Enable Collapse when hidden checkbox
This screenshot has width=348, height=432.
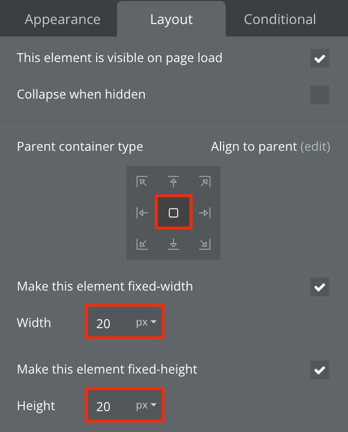pos(320,95)
